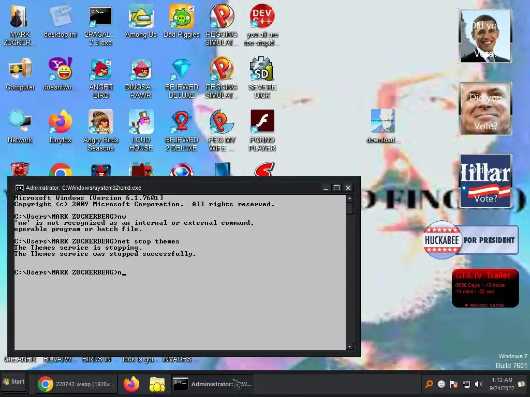530x397 pixels.
Task: Switch to Administrator cmd taskbar button
Action: pyautogui.click(x=212, y=384)
